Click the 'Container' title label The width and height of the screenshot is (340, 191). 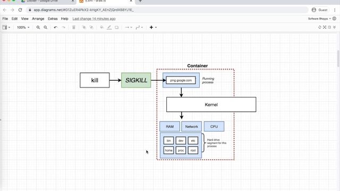[x=197, y=66]
